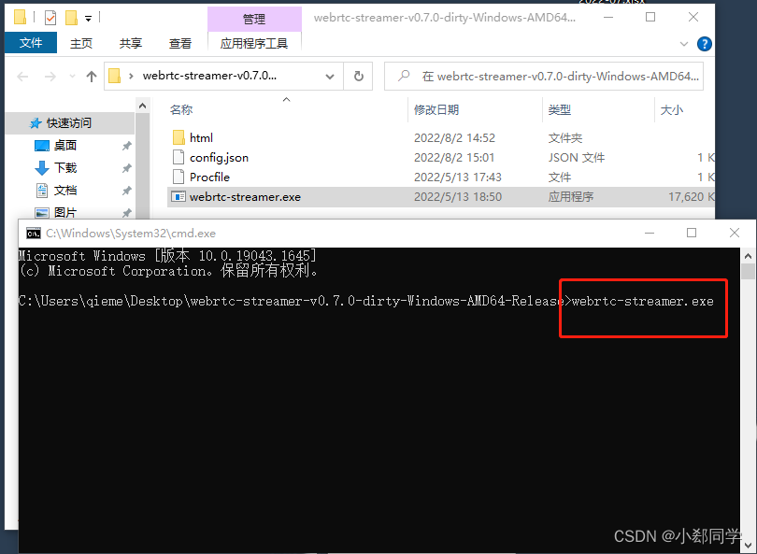Viewport: 757px width, 554px height.
Task: Refresh the current folder view
Action: click(358, 77)
